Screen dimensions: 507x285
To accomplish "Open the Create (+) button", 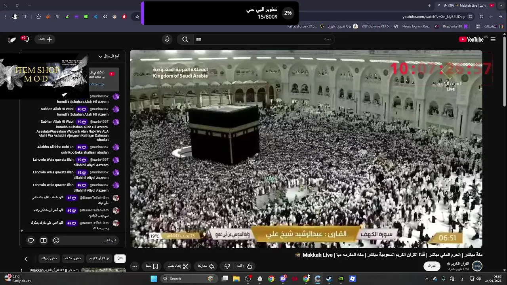I will click(x=45, y=39).
